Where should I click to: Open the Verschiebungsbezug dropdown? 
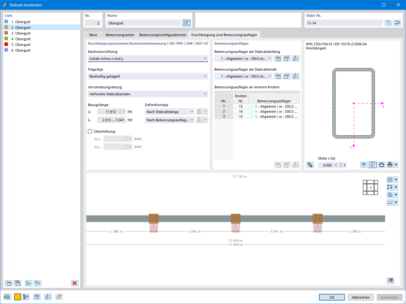coord(148,94)
